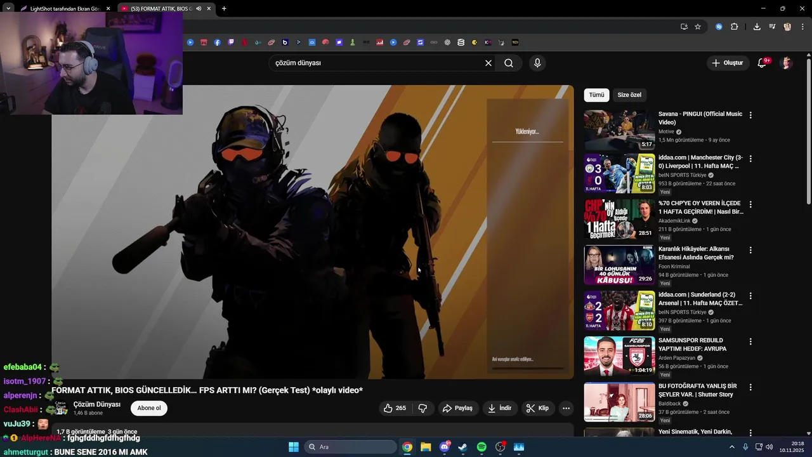Open options menu for BU FOTOĞRAFTA YANLIŞ video
812x457 pixels.
[750, 387]
